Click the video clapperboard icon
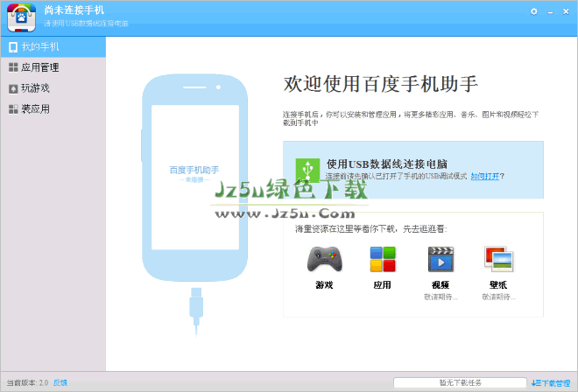The image size is (578, 392). [x=441, y=259]
